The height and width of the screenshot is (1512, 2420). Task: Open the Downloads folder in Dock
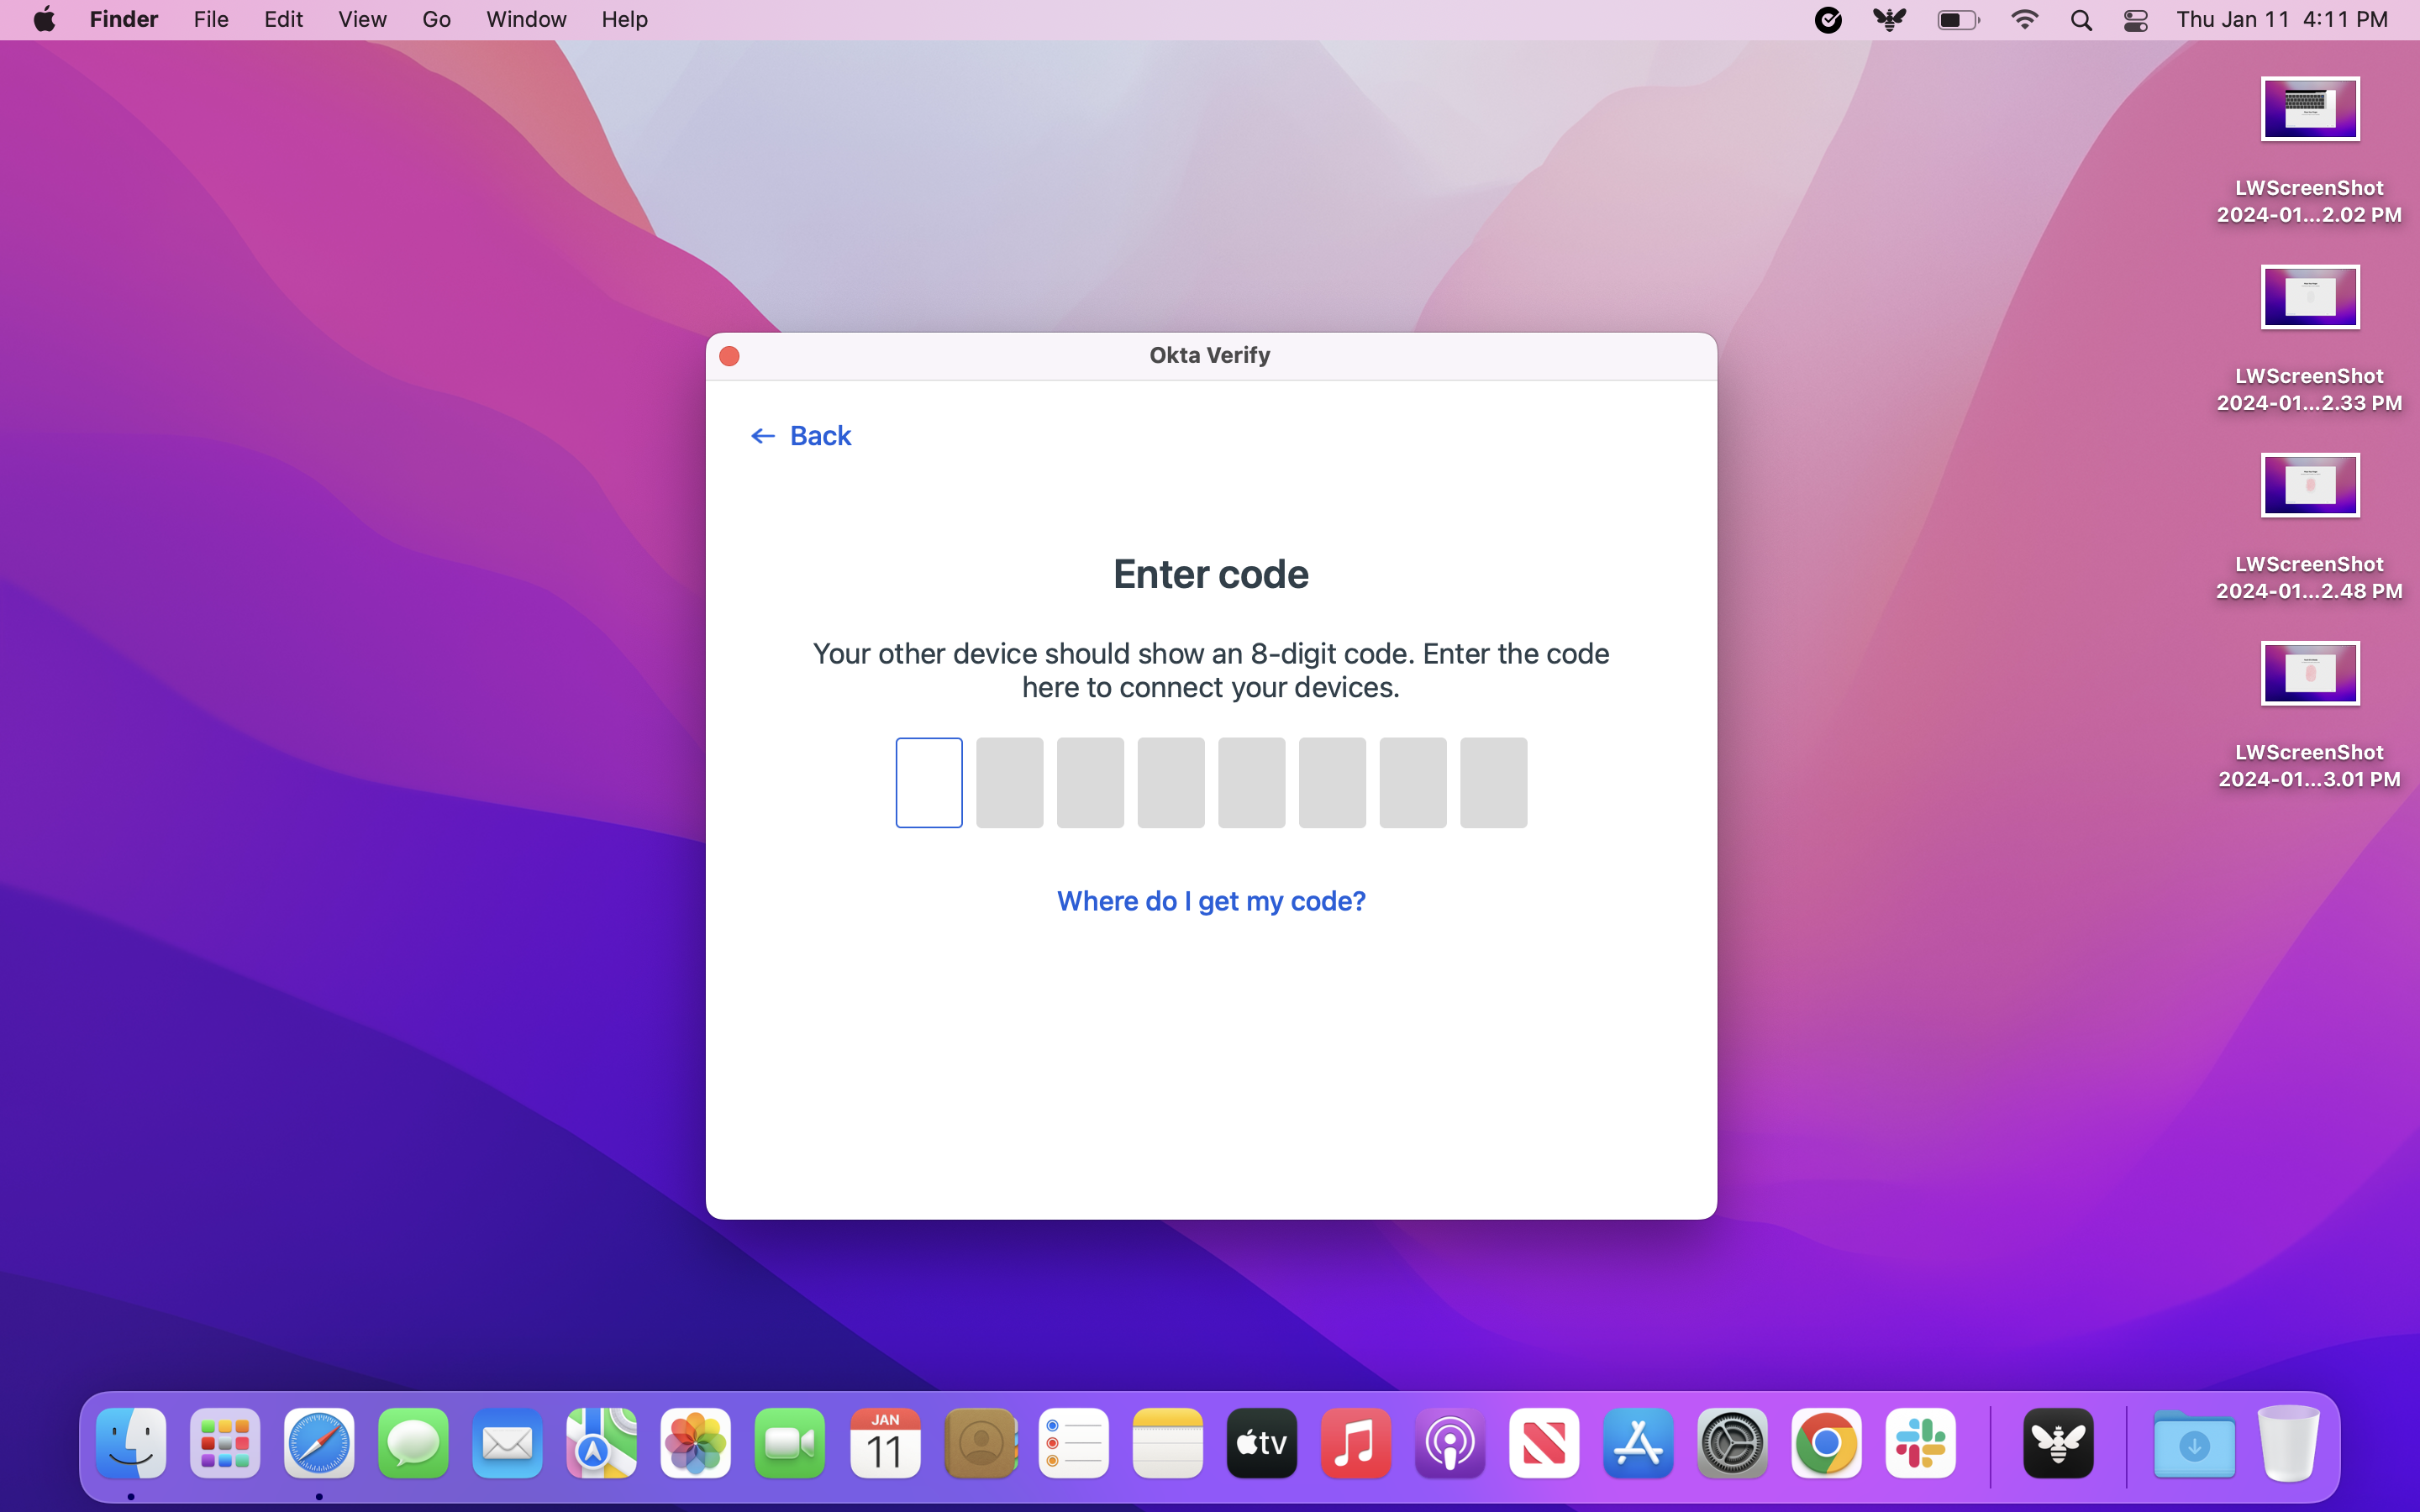point(2194,1443)
